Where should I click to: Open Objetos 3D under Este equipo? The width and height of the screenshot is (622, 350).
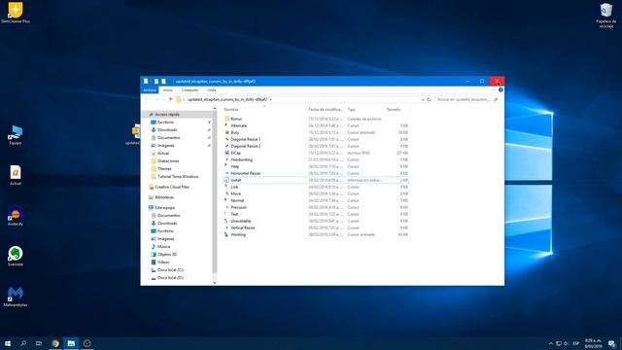166,255
